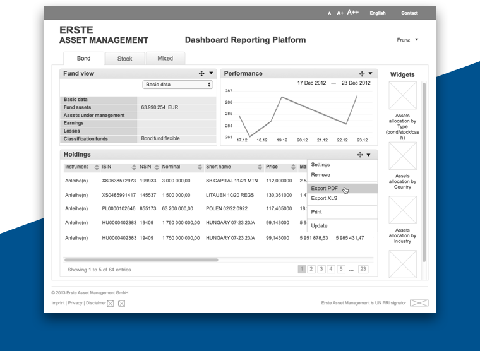The width and height of the screenshot is (480, 351).
Task: Sort the Instrument column using sort arrows
Action: click(x=95, y=167)
